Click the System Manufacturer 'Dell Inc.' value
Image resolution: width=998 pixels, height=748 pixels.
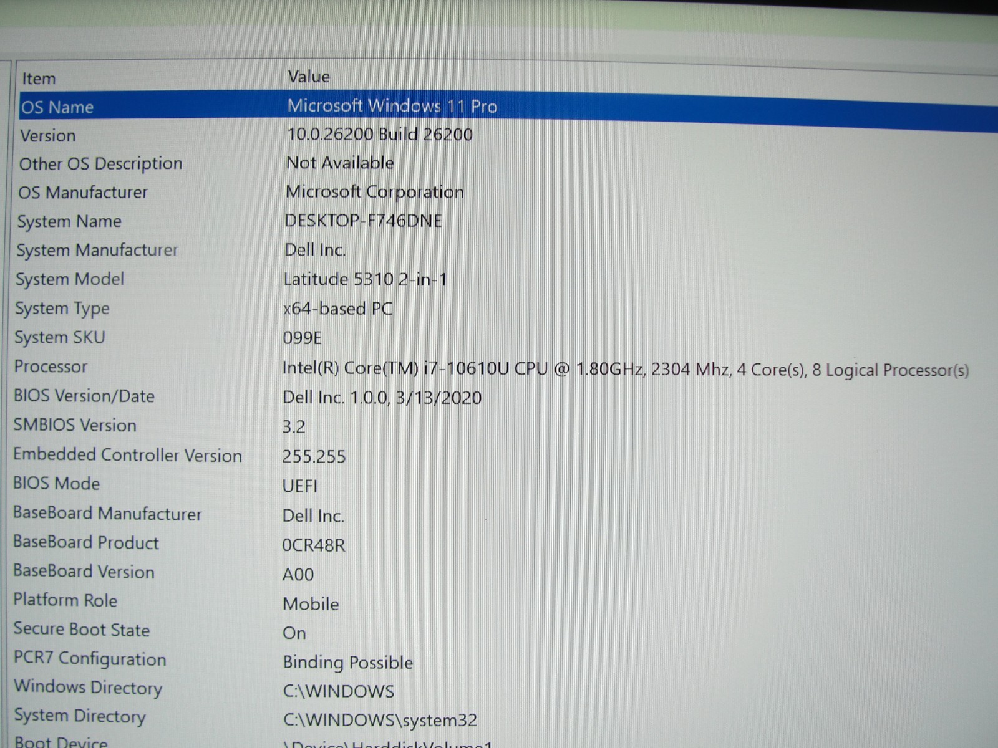315,250
